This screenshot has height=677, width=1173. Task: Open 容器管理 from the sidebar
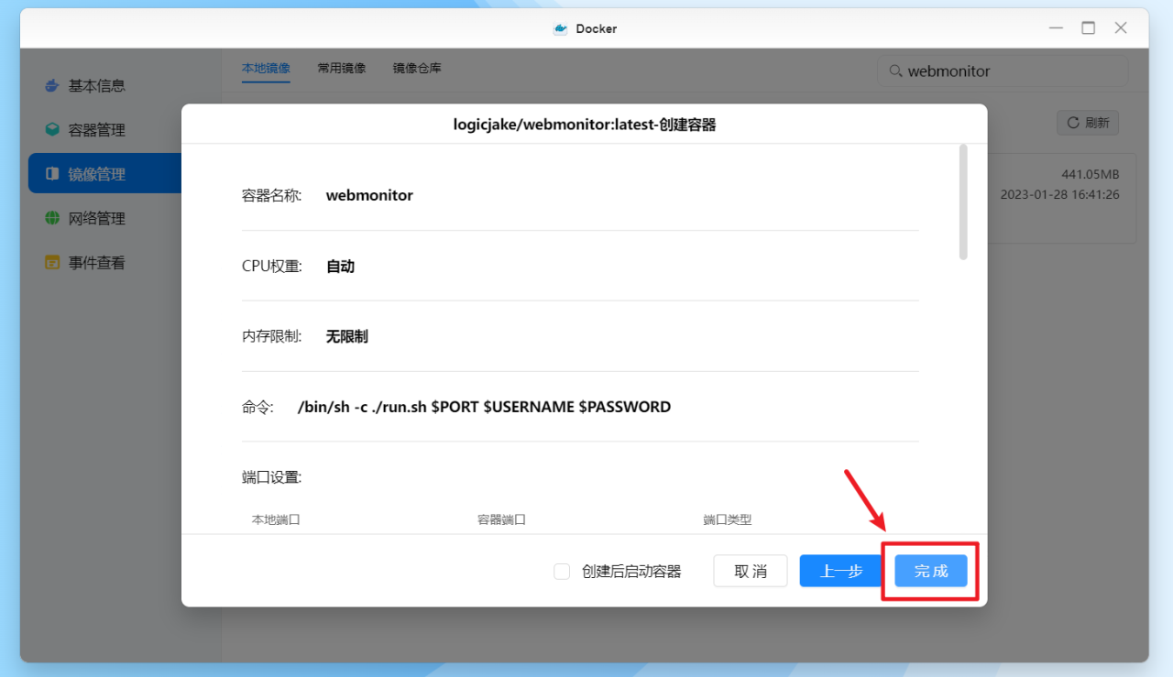point(52,129)
